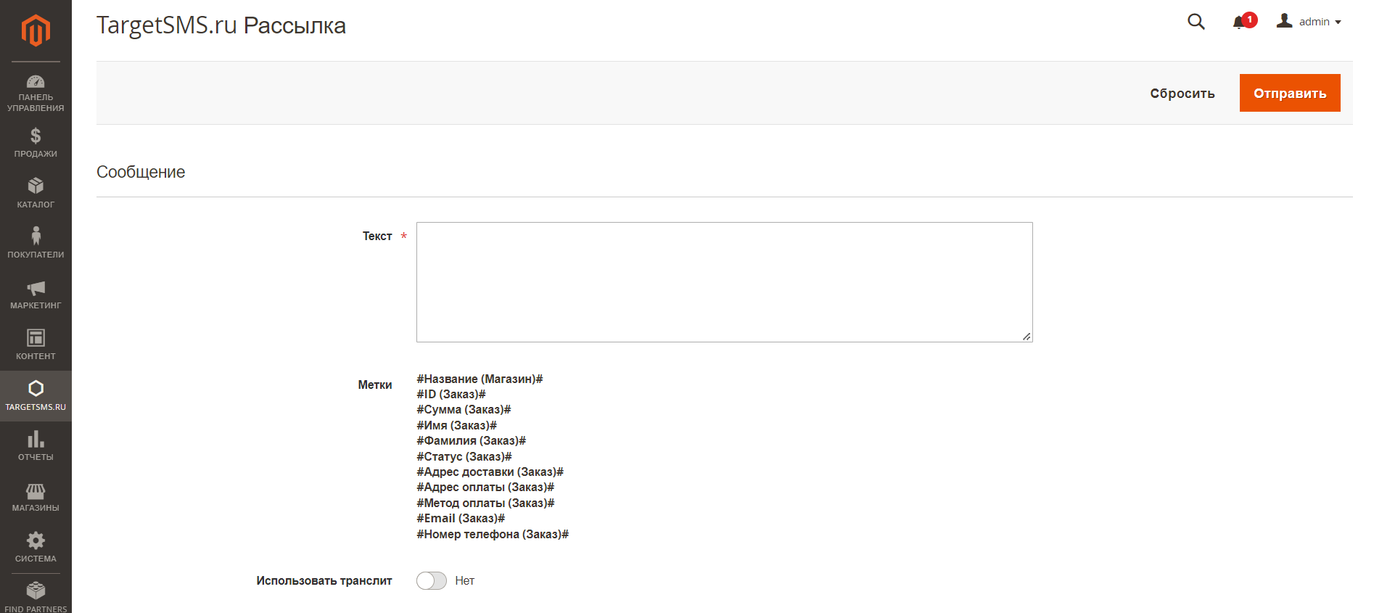
Task: Open the Find Partners menu
Action: [36, 596]
